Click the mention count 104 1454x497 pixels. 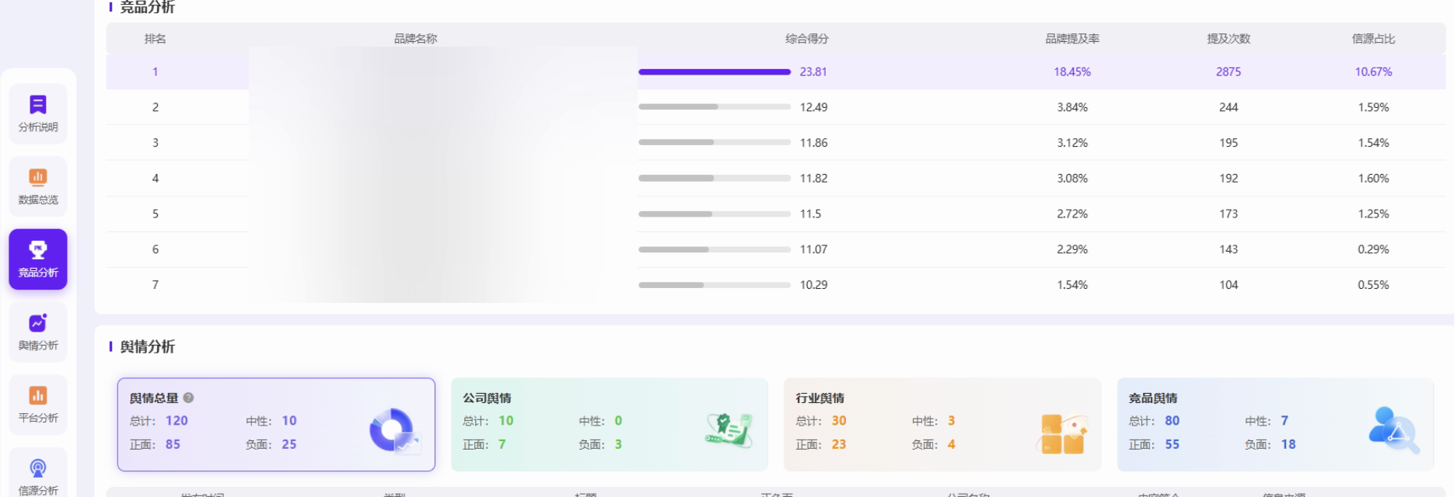coord(1229,285)
